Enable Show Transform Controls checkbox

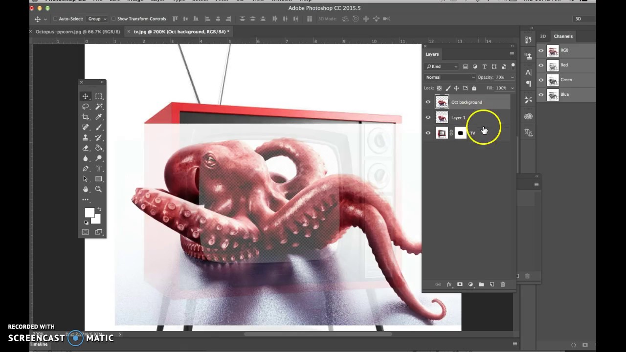(113, 19)
